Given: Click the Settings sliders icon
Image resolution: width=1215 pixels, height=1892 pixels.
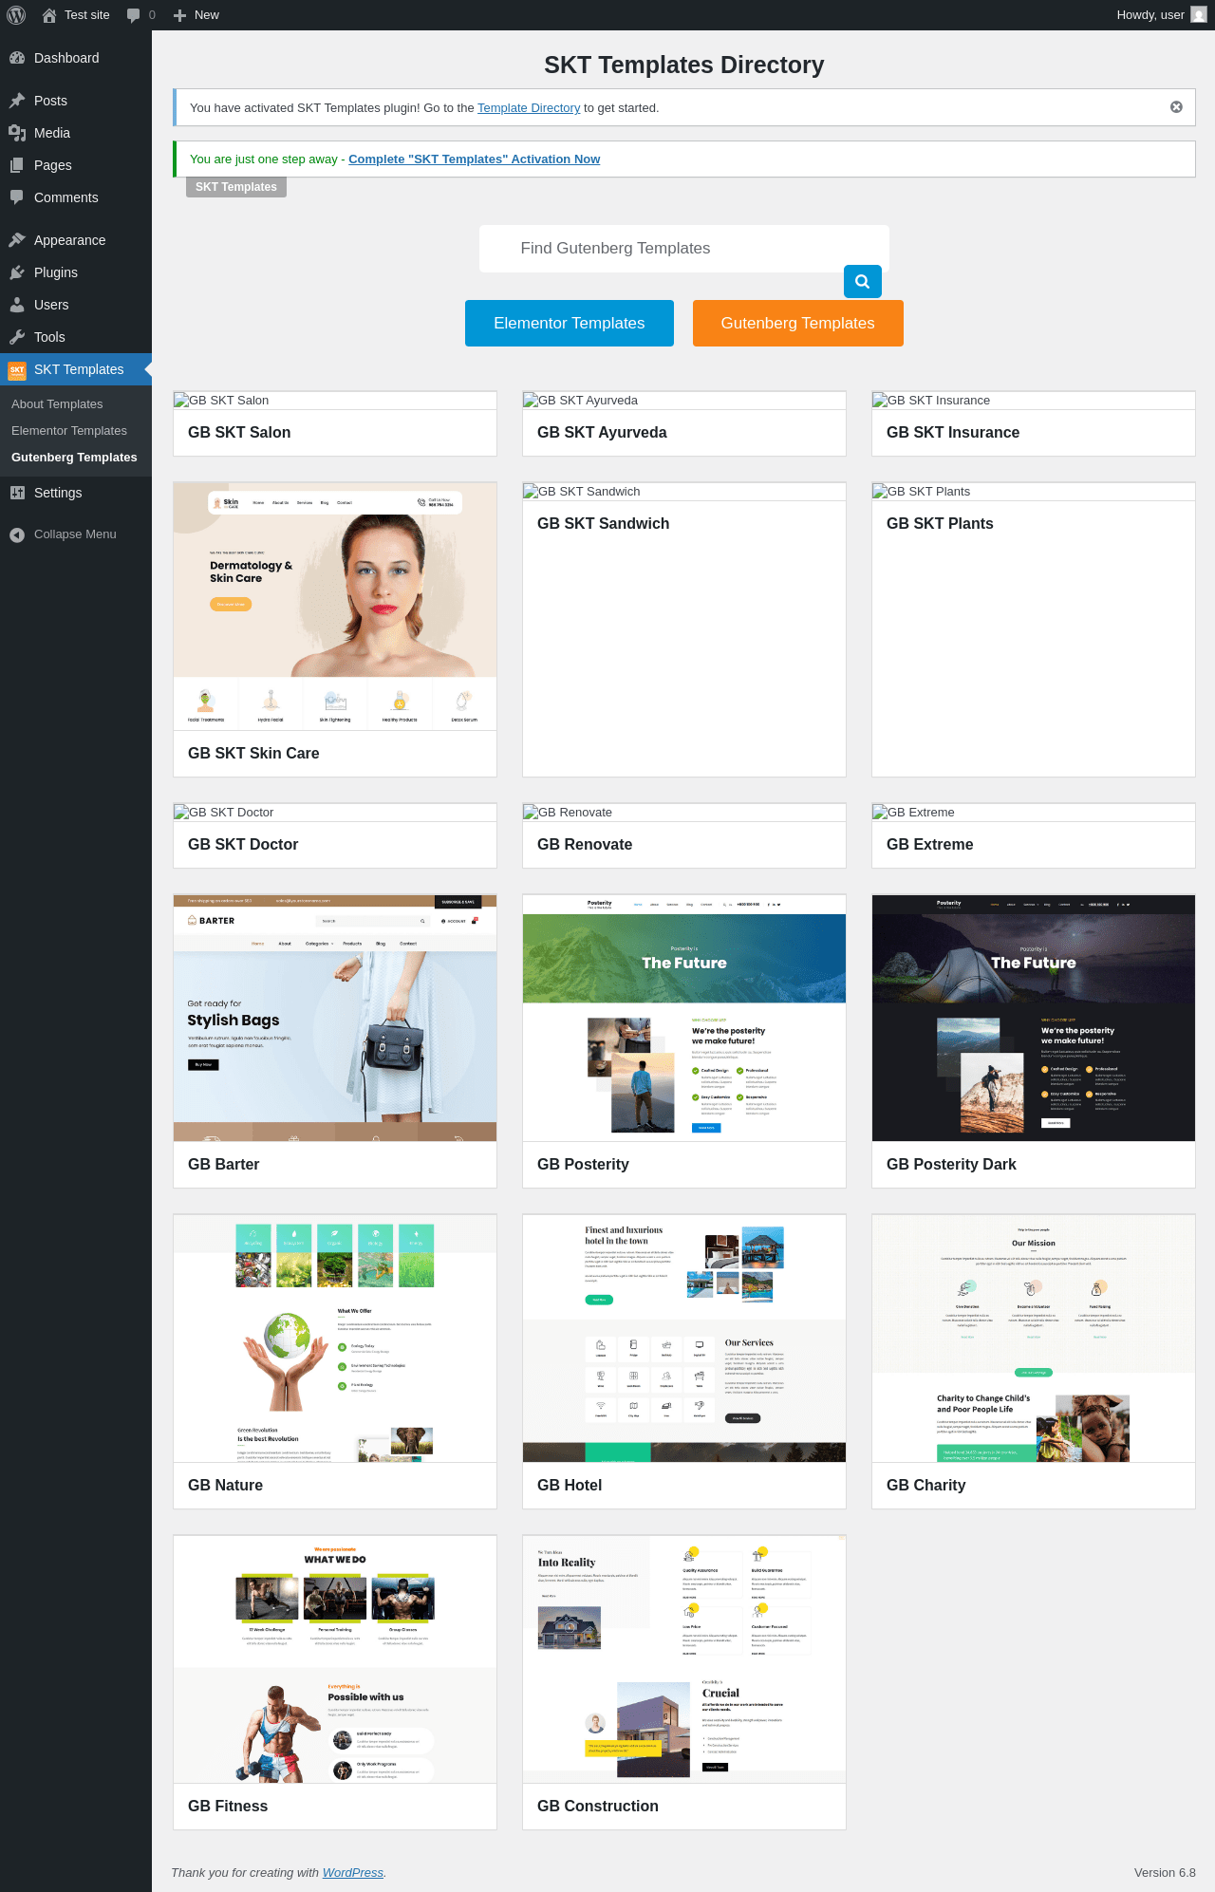Looking at the screenshot, I should pos(17,493).
